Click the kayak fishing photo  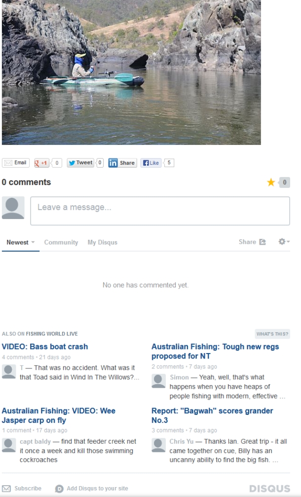coord(131,72)
